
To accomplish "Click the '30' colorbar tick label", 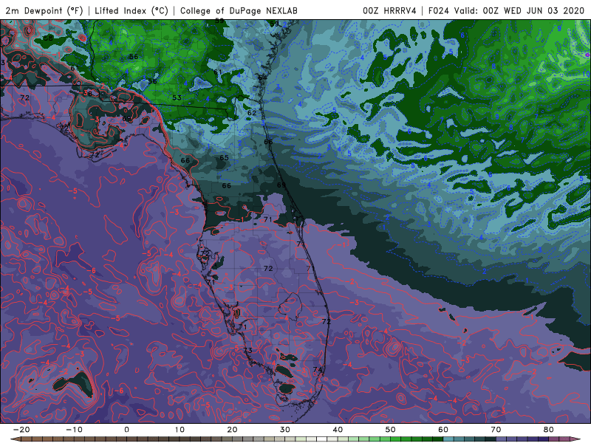I will click(x=285, y=430).
